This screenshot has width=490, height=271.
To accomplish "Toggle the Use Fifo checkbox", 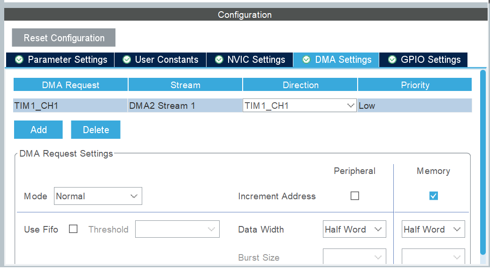I will (73, 229).
